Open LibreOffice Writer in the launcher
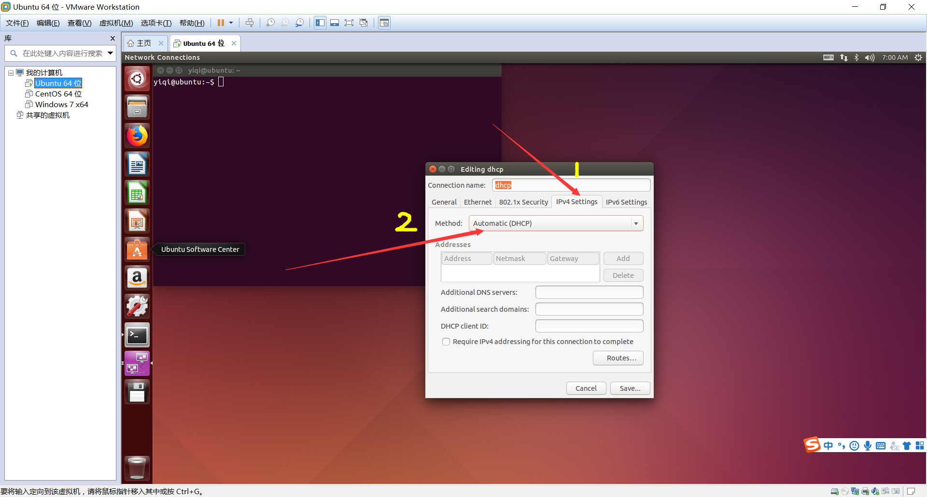Viewport: 927px width, 497px height. [137, 165]
